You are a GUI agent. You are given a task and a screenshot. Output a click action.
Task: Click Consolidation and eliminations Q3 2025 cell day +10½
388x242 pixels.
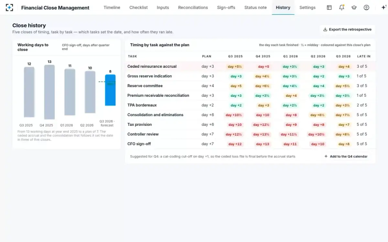coord(234,115)
